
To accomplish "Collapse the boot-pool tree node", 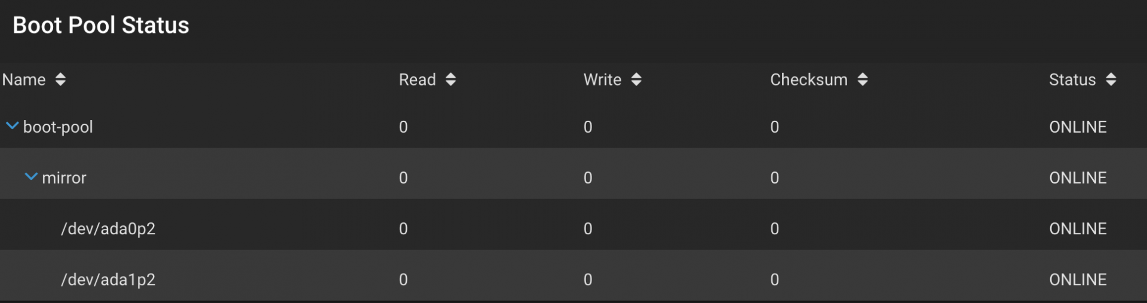I will 12,126.
